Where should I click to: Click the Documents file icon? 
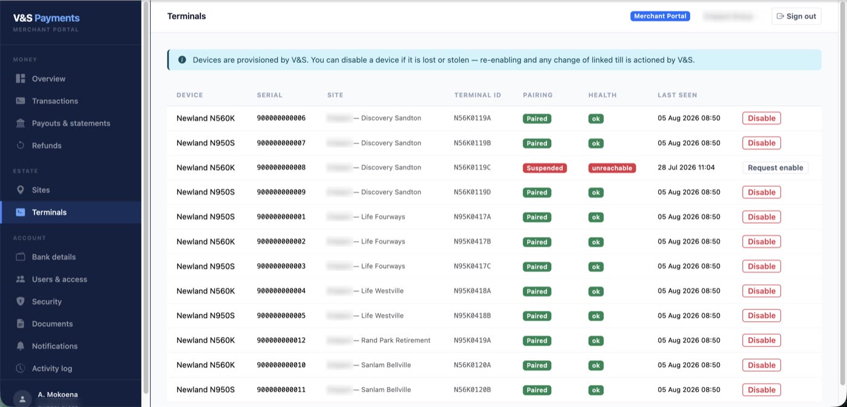point(21,324)
